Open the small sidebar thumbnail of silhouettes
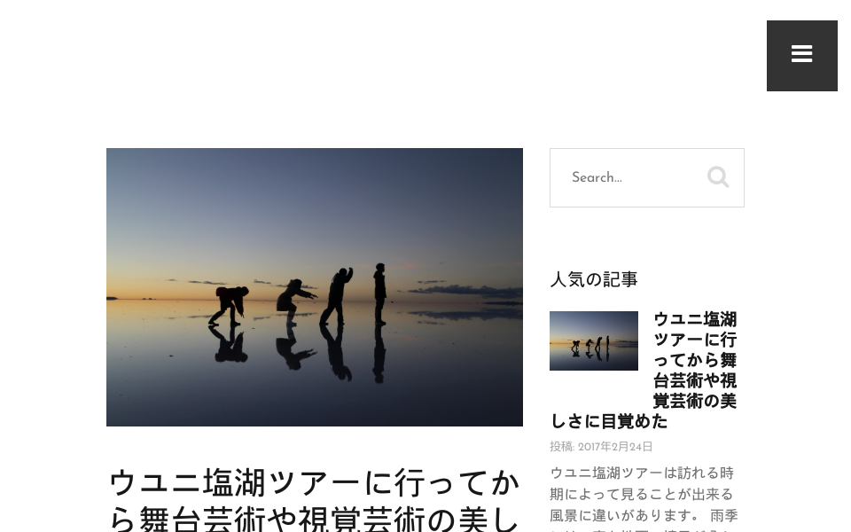Screen dimensions: 851x532 point(594,340)
